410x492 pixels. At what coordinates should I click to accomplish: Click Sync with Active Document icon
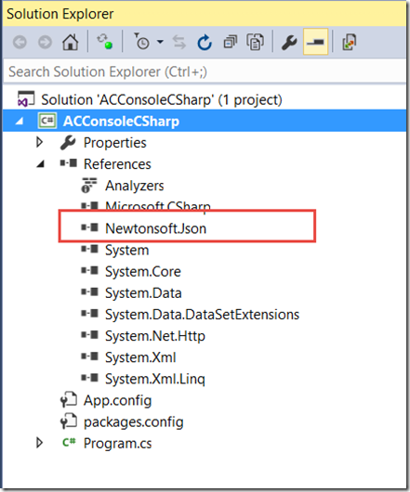[x=179, y=42]
